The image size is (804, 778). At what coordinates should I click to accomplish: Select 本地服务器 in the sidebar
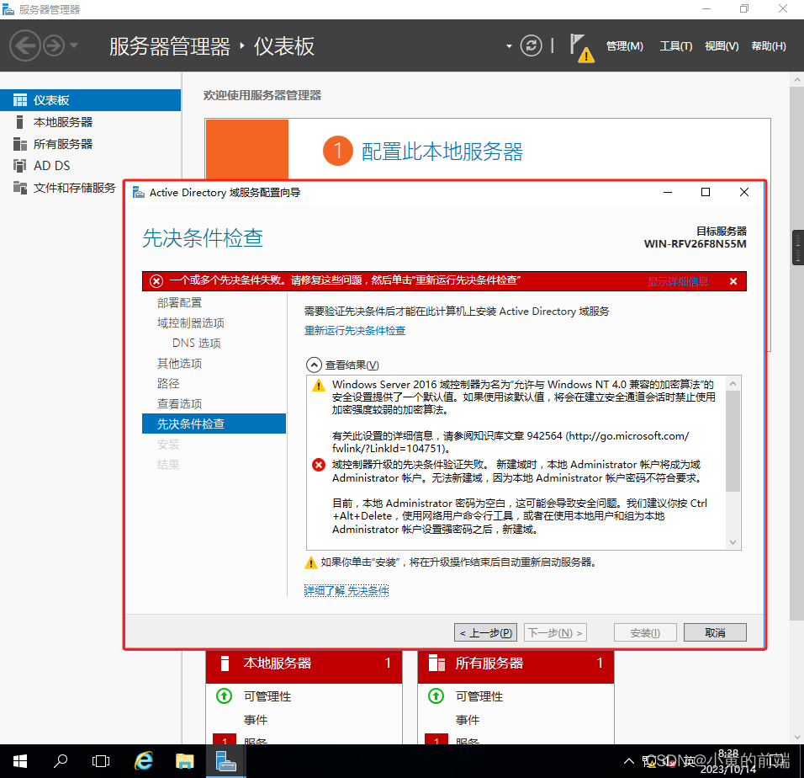click(90, 122)
